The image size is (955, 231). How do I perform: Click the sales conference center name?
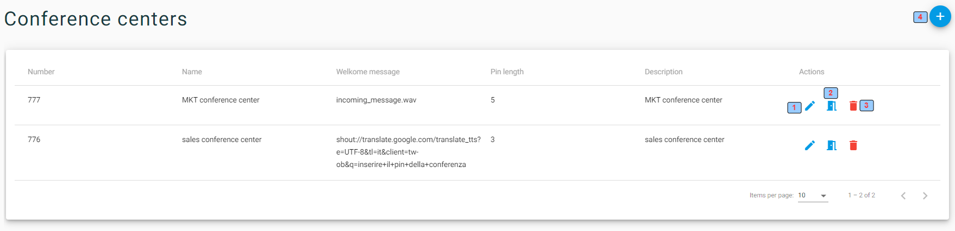click(222, 139)
